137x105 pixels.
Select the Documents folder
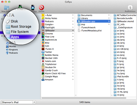pyautogui.click(x=85, y=15)
